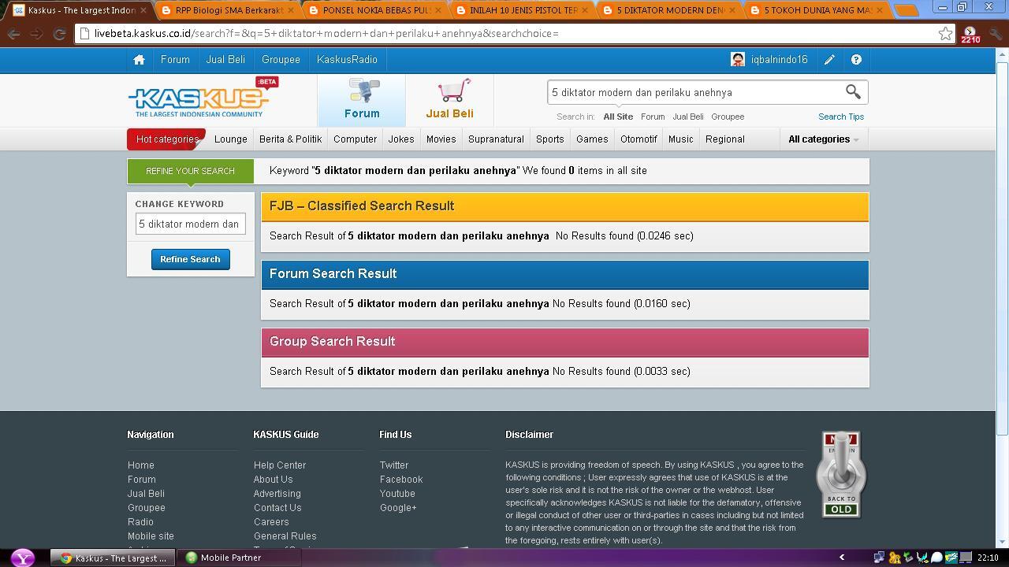Open the Lounge category
This screenshot has width=1009, height=567.
pos(231,139)
